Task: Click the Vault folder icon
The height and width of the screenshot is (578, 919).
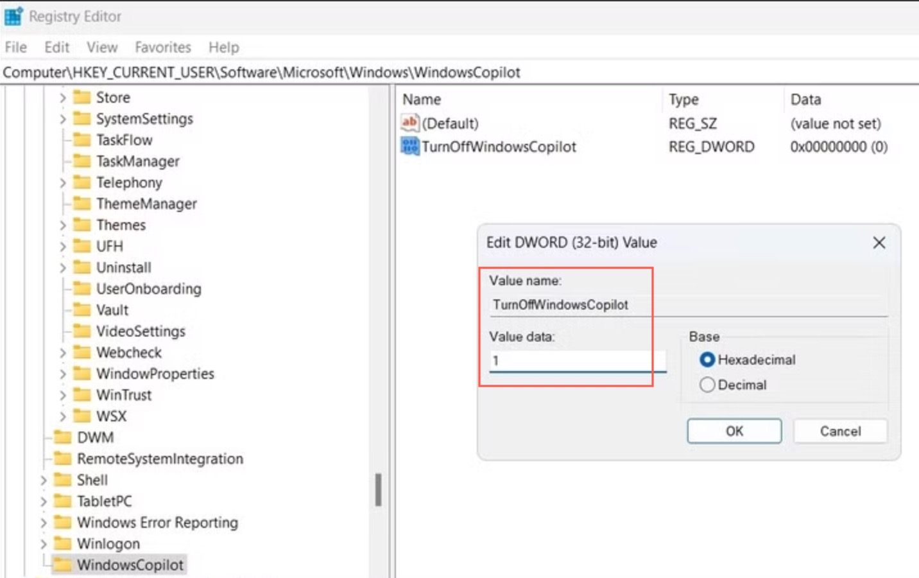Action: tap(82, 310)
